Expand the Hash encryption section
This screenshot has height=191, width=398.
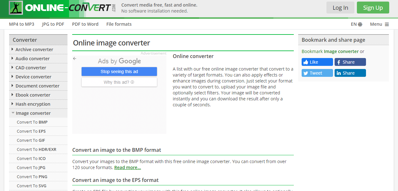click(x=38, y=104)
